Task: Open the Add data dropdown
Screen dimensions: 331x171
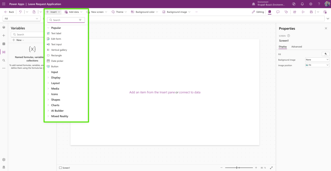Action: pyautogui.click(x=73, y=12)
